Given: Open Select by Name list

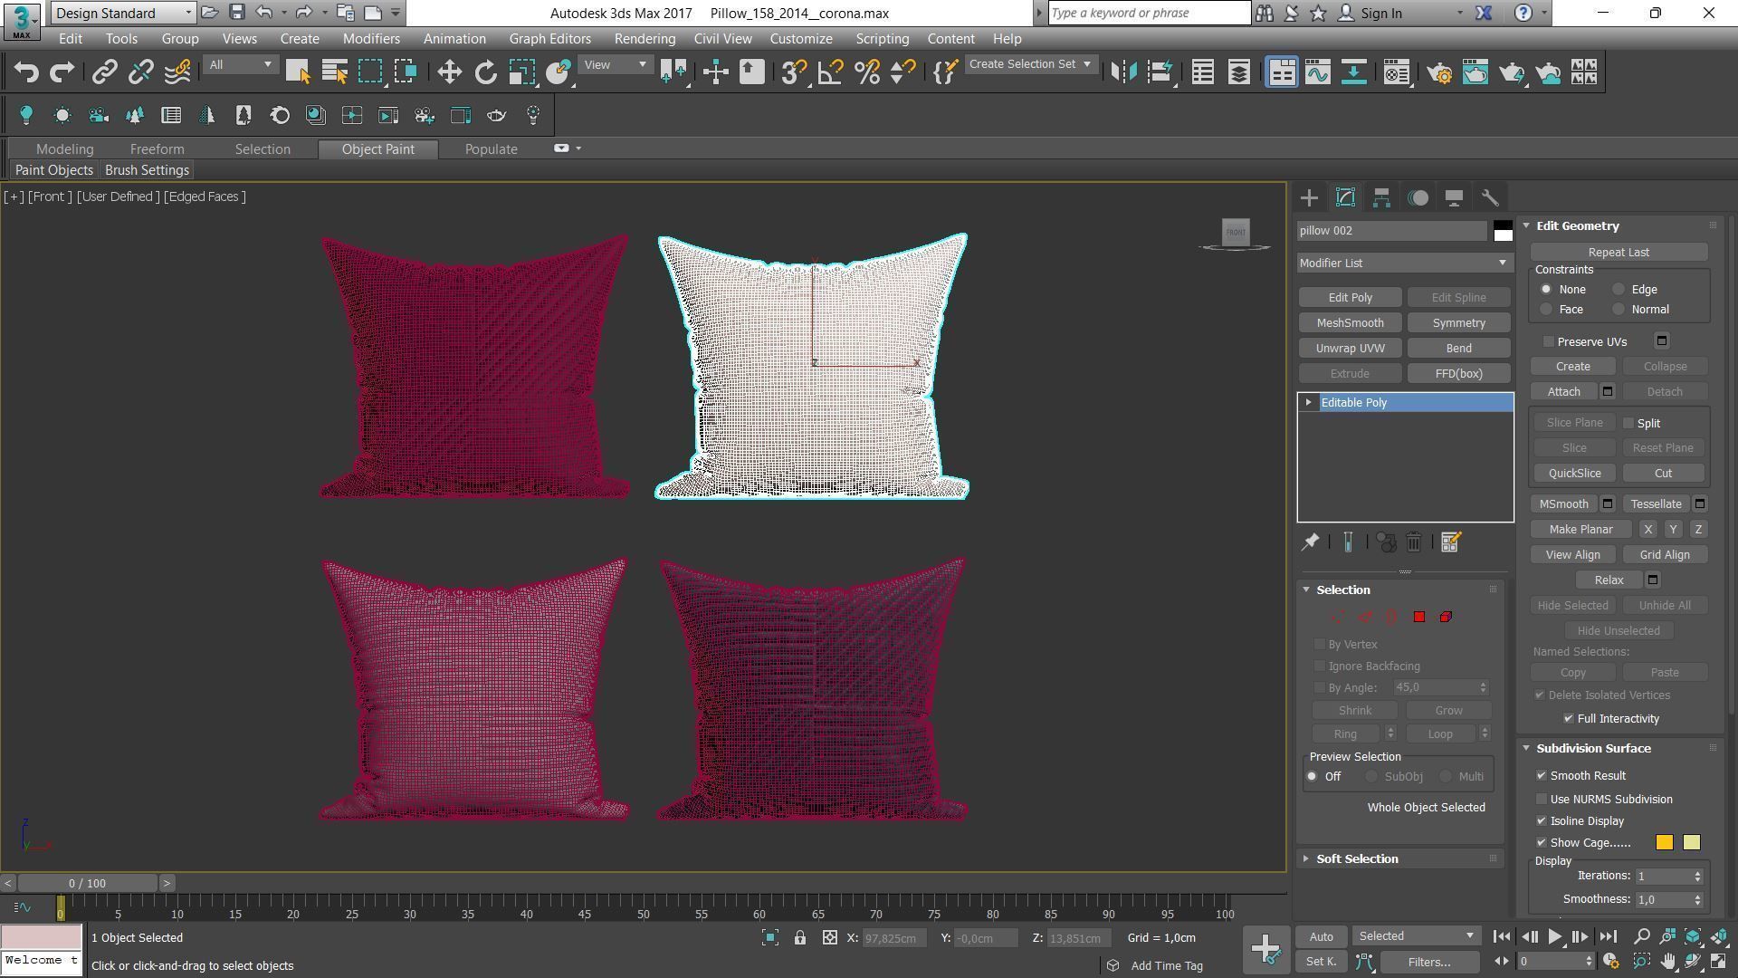Looking at the screenshot, I should pos(334,72).
